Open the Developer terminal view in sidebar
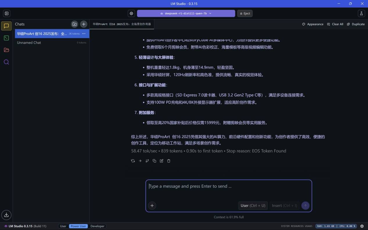The height and width of the screenshot is (230, 368). (x=6, y=38)
